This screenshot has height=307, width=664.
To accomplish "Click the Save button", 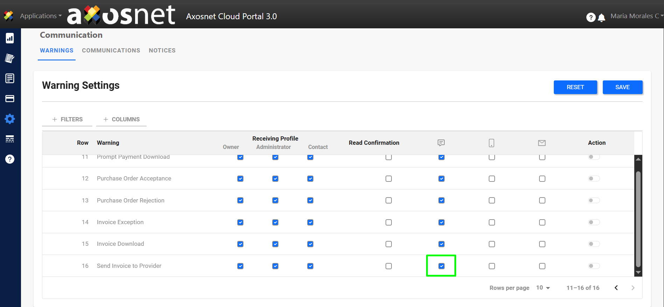I will click(622, 87).
